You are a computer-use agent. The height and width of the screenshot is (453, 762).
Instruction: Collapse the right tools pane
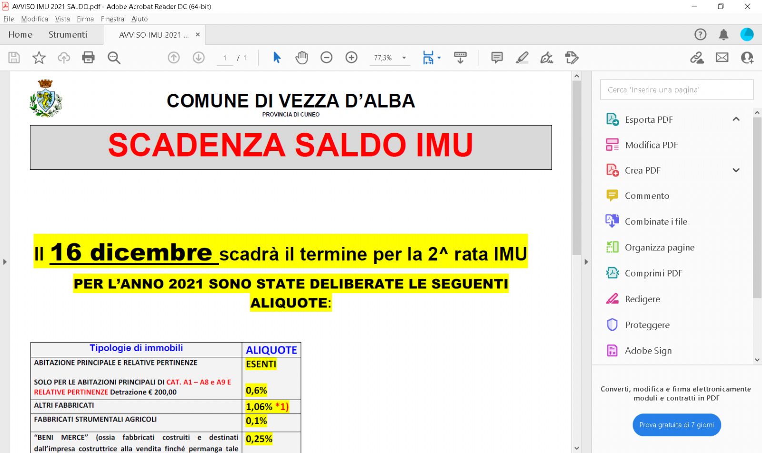pos(586,262)
